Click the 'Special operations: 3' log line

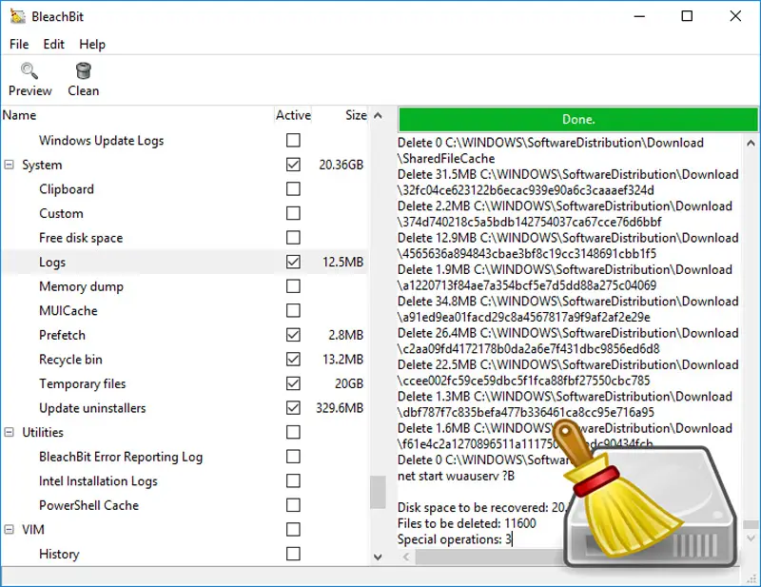455,538
